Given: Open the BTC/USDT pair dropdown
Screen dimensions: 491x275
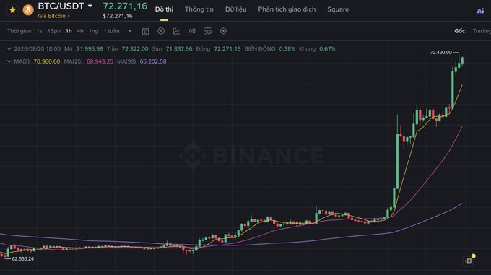Looking at the screenshot, I should click(x=90, y=6).
